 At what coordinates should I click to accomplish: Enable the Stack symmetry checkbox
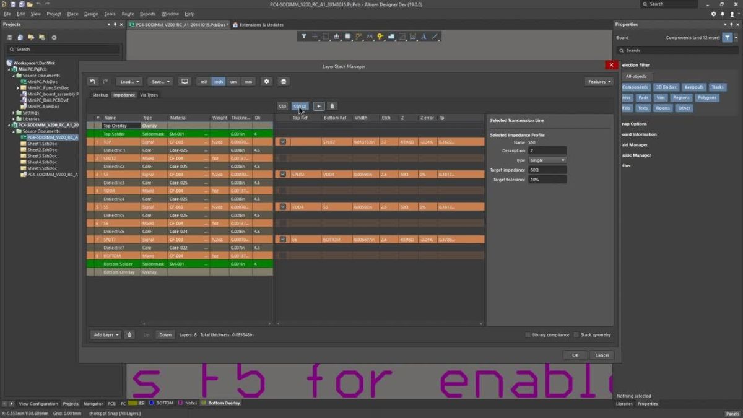coord(576,334)
